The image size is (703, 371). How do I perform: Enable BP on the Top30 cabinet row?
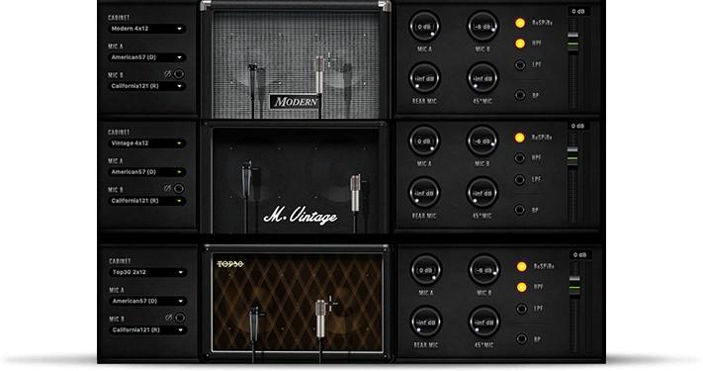[521, 338]
